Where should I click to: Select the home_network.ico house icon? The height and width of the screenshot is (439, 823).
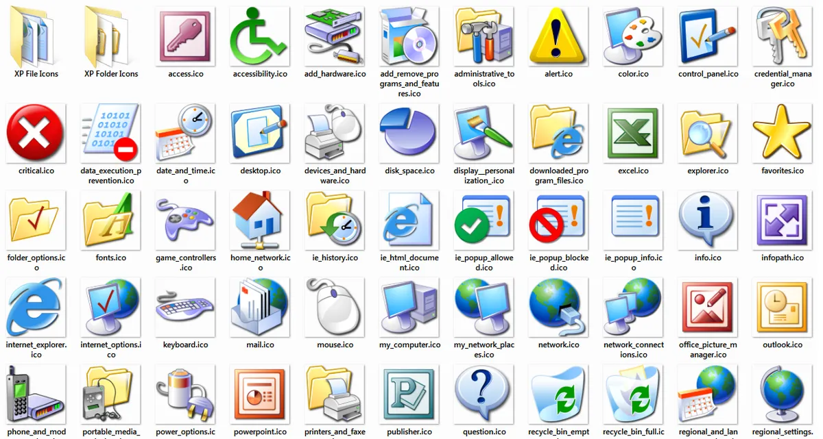coord(260,221)
